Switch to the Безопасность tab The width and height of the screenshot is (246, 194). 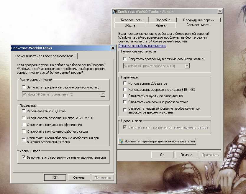132,20
